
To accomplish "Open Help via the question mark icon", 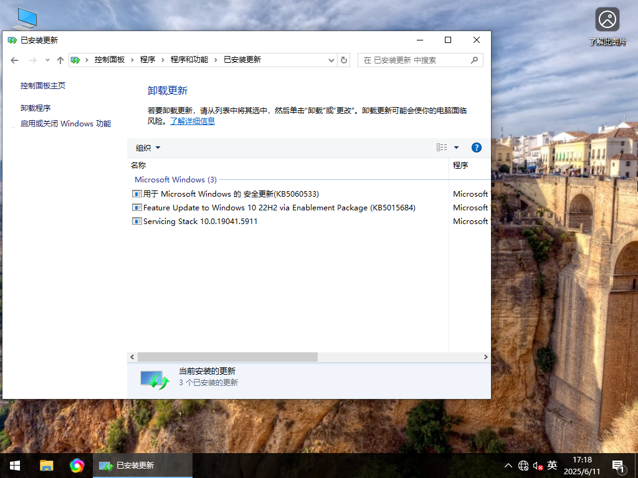I will pos(477,148).
